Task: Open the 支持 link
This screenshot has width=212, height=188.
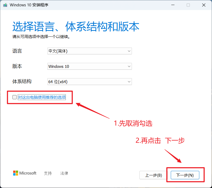Action: coord(48,173)
